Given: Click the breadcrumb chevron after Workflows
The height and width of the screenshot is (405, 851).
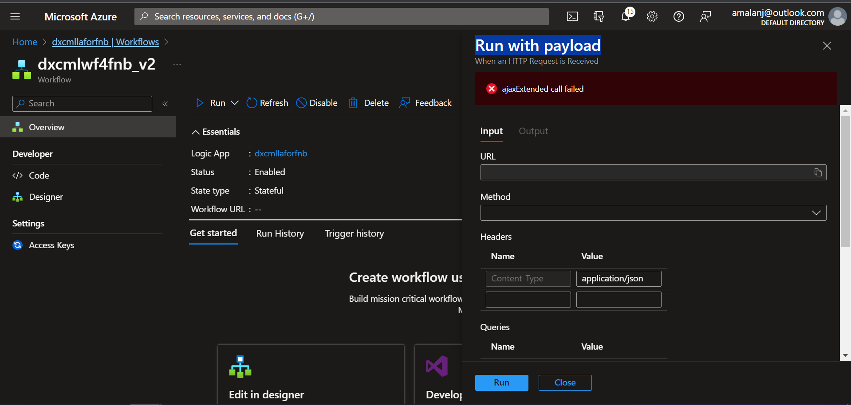Looking at the screenshot, I should (x=166, y=42).
